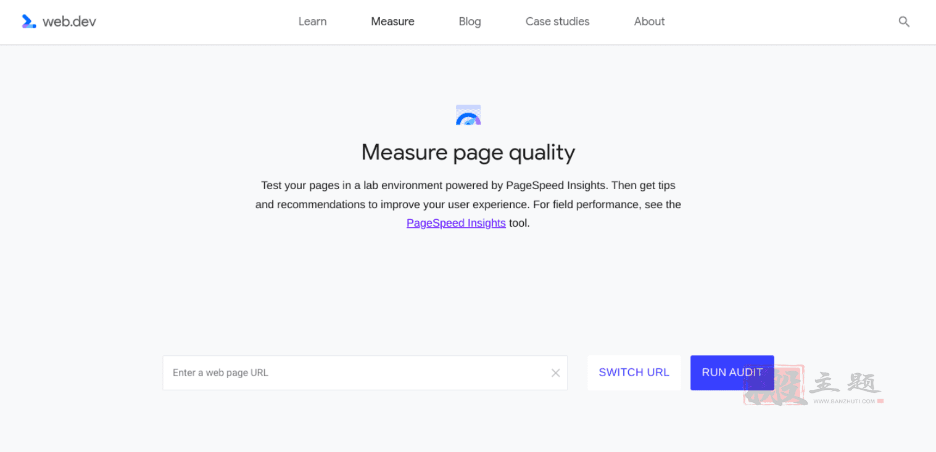Image resolution: width=936 pixels, height=452 pixels.
Task: Click the RUN AUDIT button
Action: [x=732, y=373]
